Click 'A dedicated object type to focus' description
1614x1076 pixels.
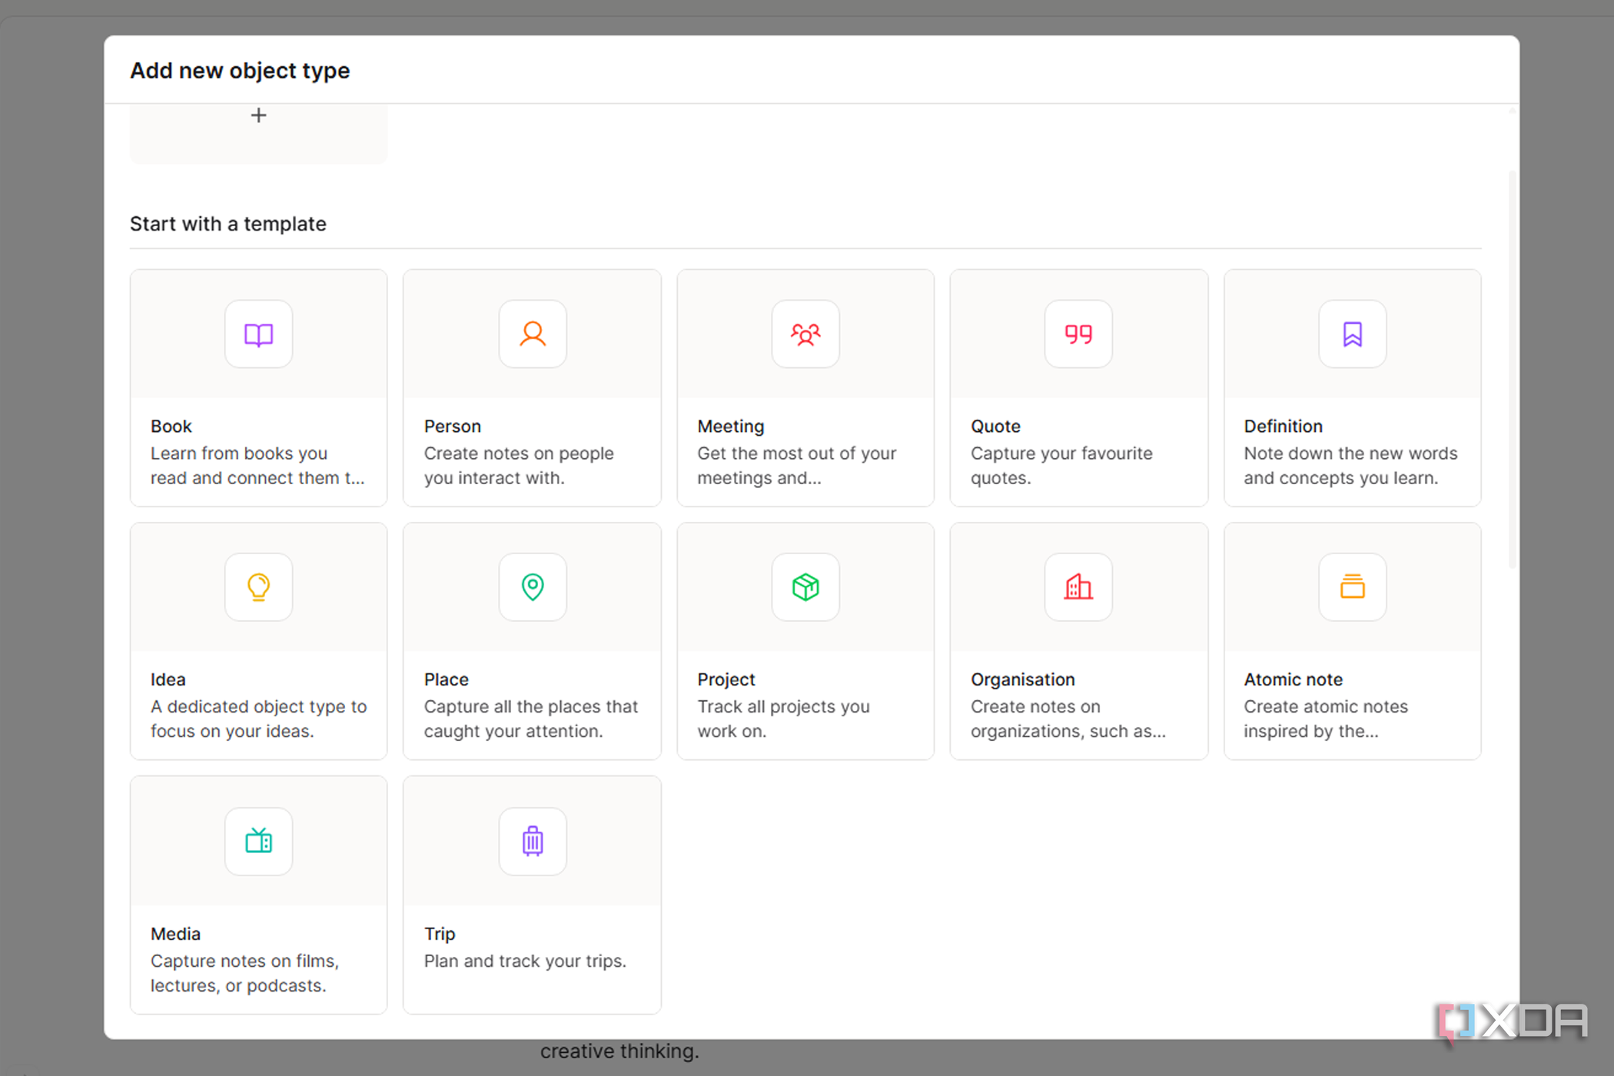click(258, 719)
